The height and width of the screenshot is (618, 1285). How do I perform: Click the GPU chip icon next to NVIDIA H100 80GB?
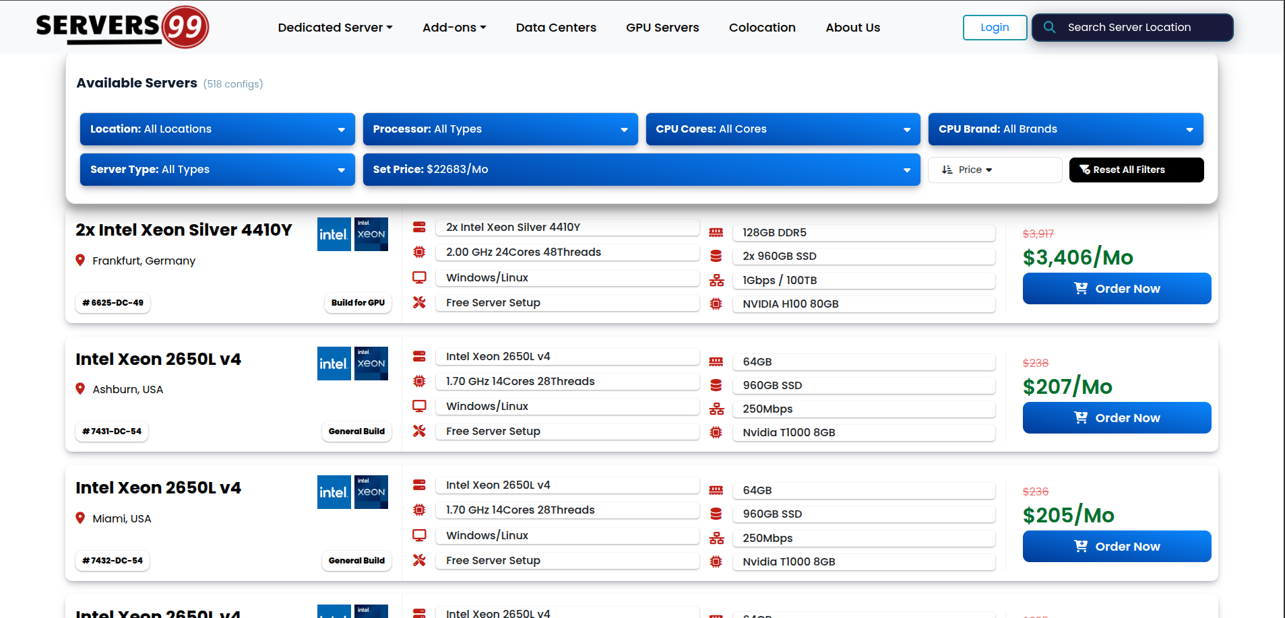(x=716, y=304)
